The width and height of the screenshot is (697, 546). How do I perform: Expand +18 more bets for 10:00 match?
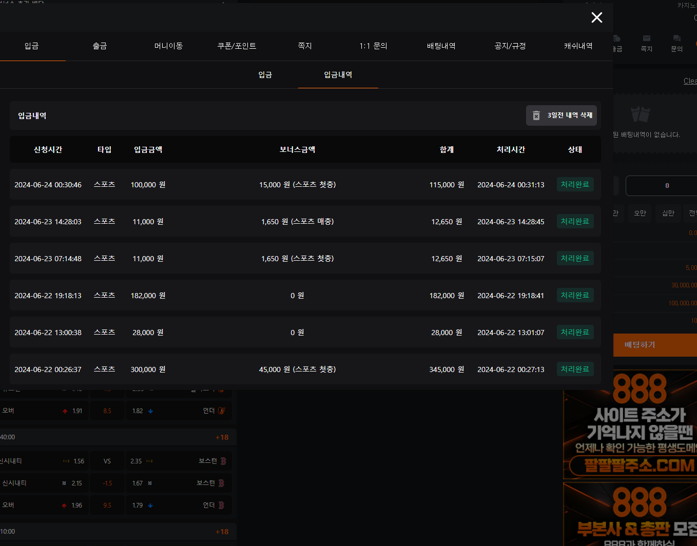[x=222, y=532]
